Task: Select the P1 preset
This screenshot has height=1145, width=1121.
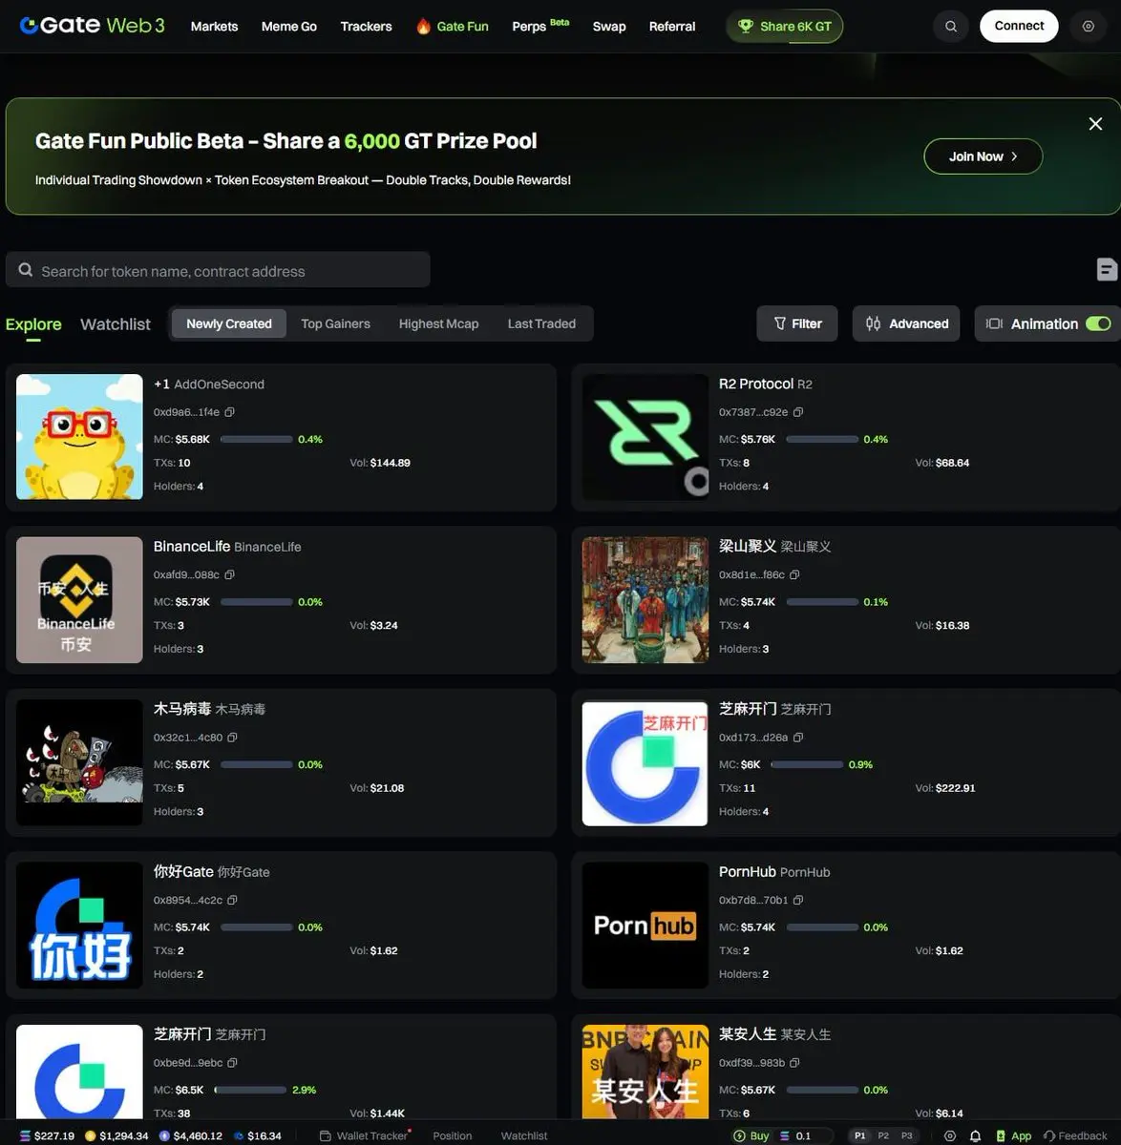Action: (x=860, y=1135)
